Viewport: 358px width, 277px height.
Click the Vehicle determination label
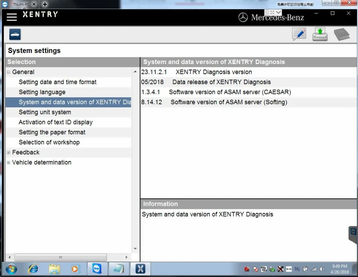point(42,162)
